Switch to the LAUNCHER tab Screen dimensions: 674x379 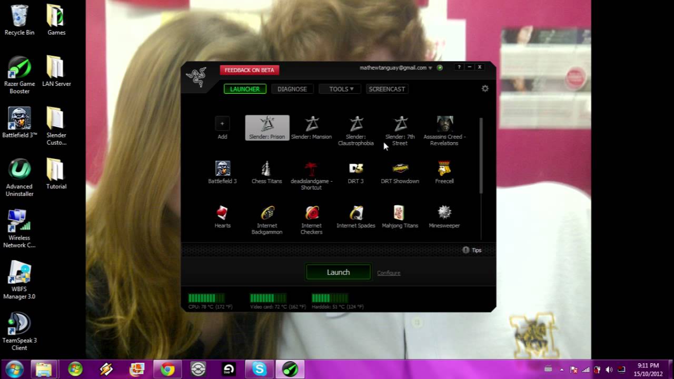(x=245, y=89)
